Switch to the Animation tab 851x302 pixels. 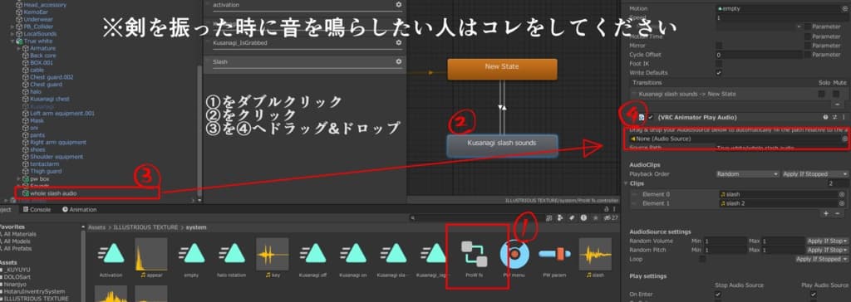79,209
